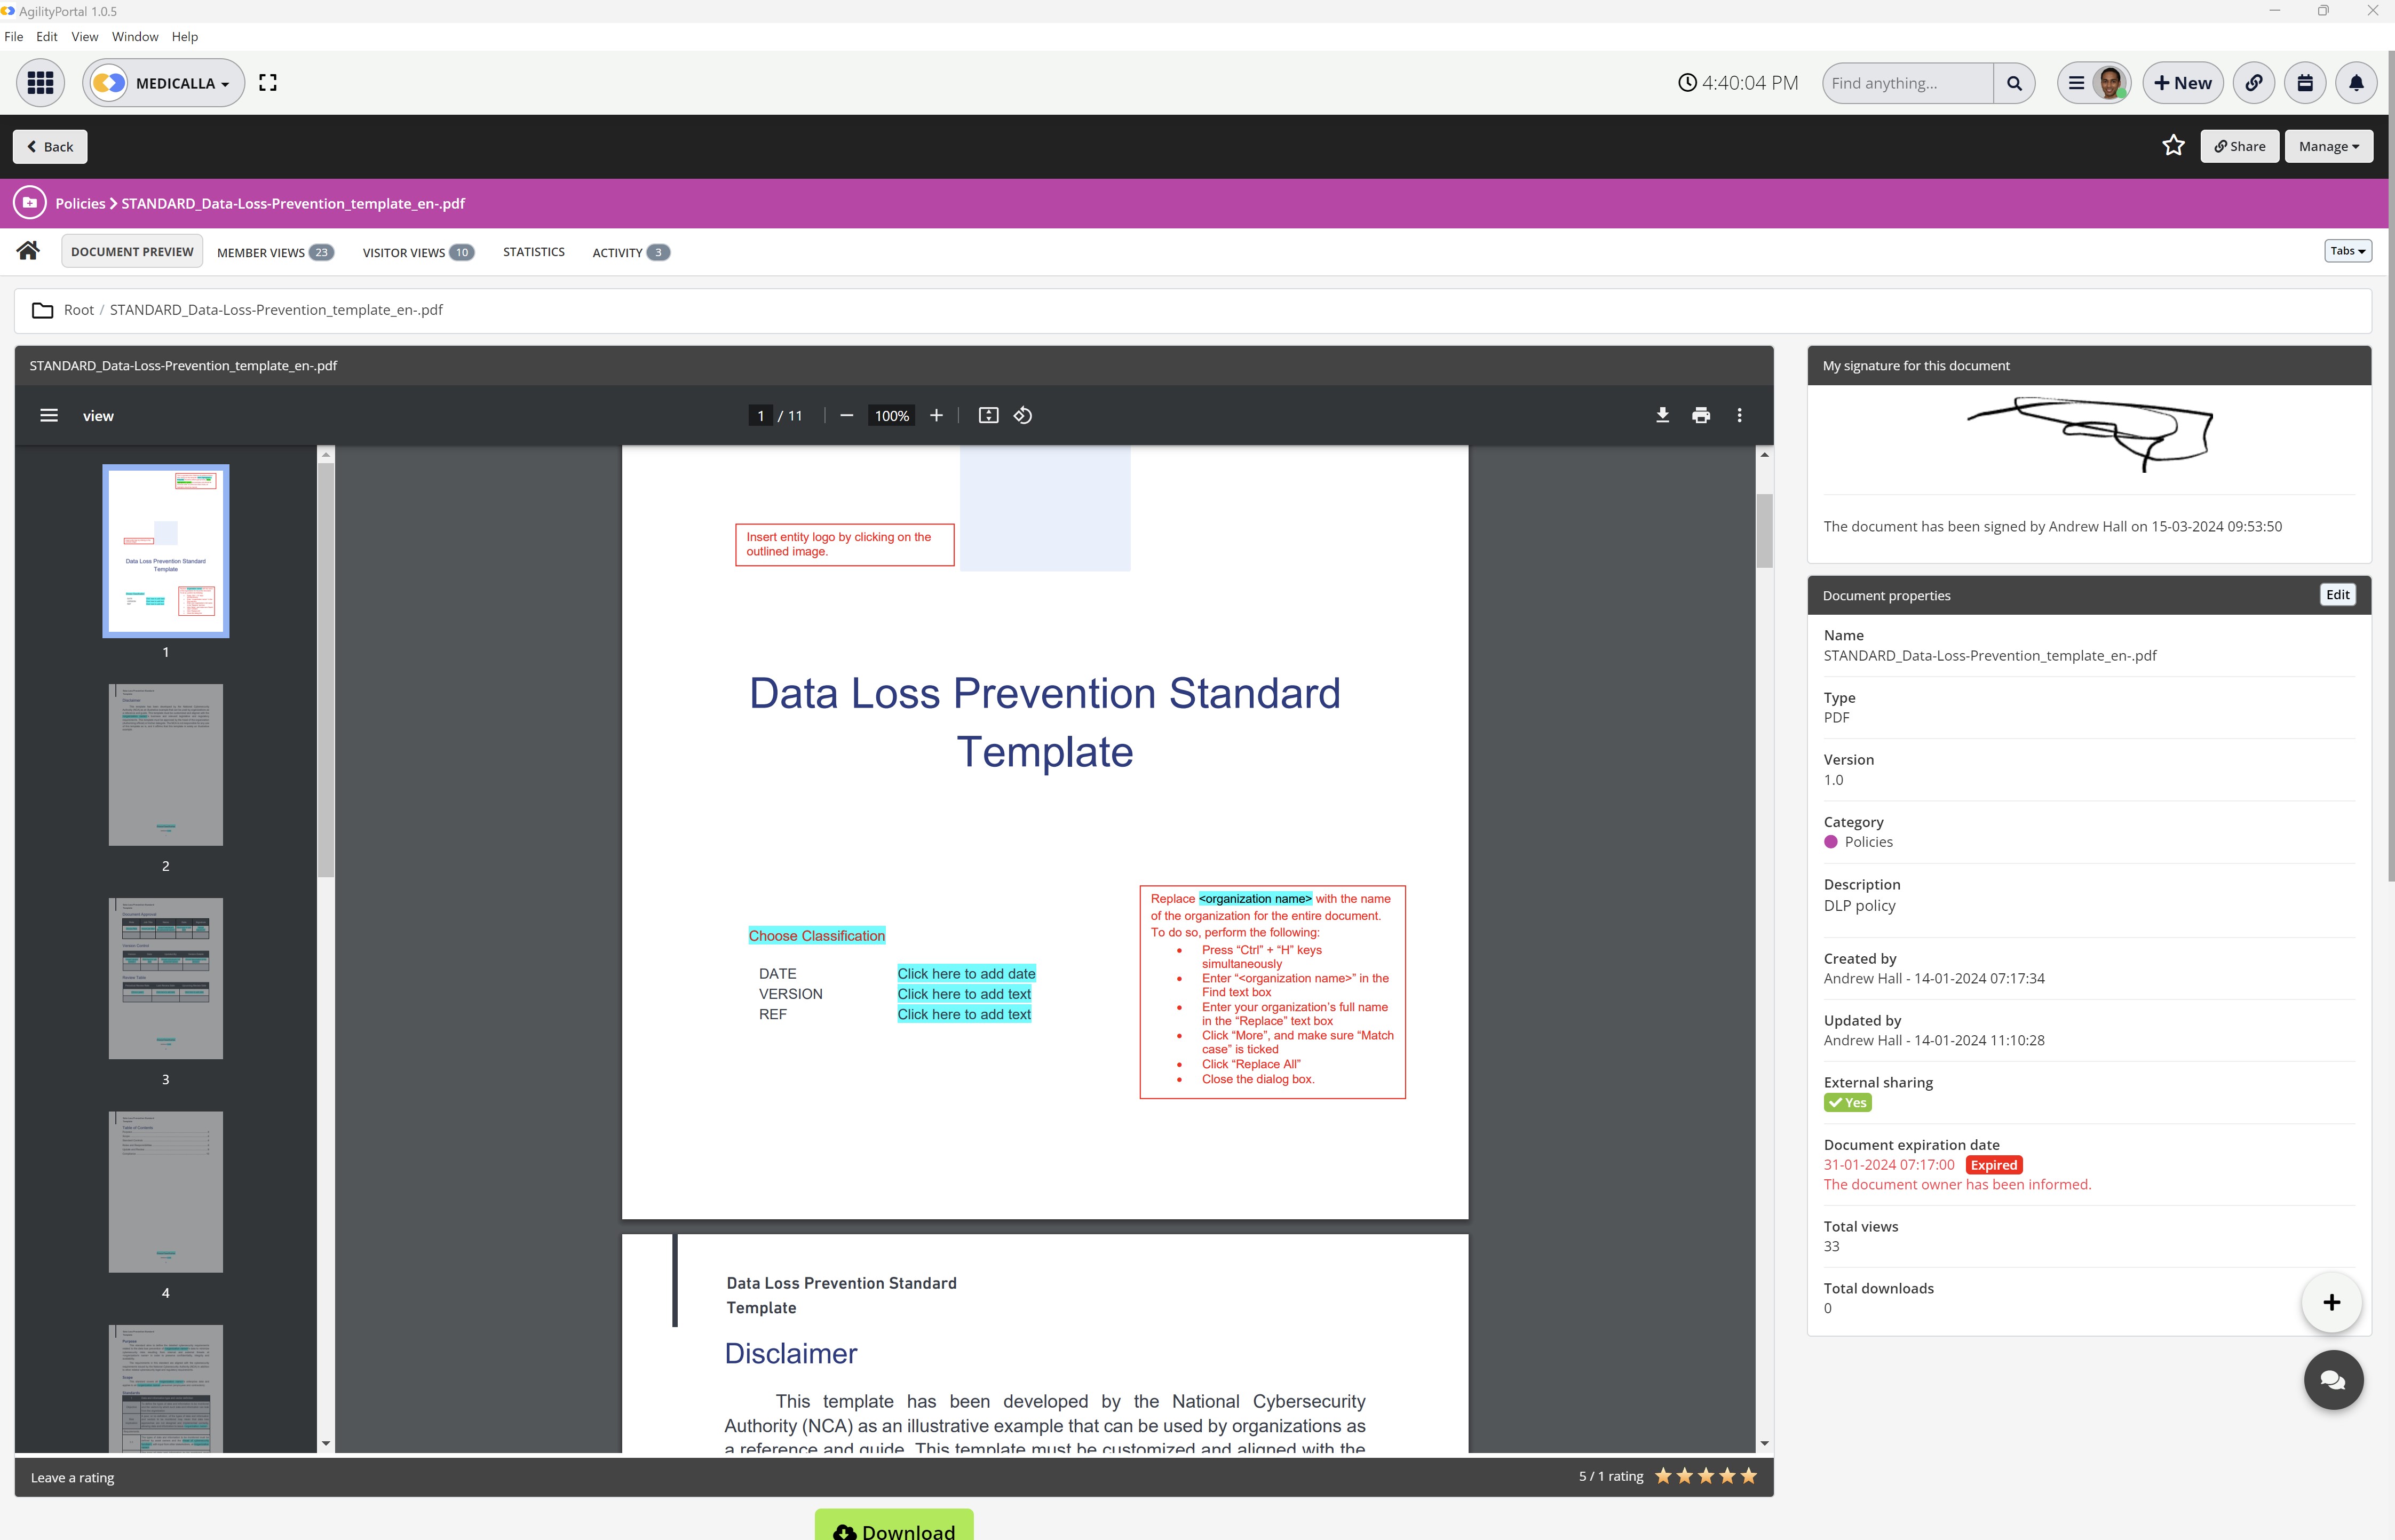Toggle fullscreen mode icon next to MEDICALLA

click(268, 83)
